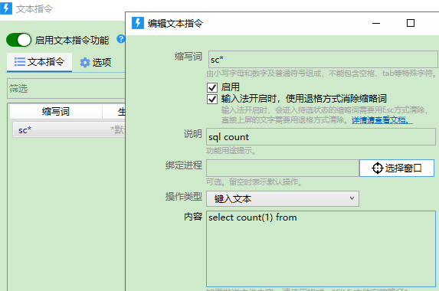Open the 详情请查看文档 link
Screen dimensions: 439x291
(382, 120)
